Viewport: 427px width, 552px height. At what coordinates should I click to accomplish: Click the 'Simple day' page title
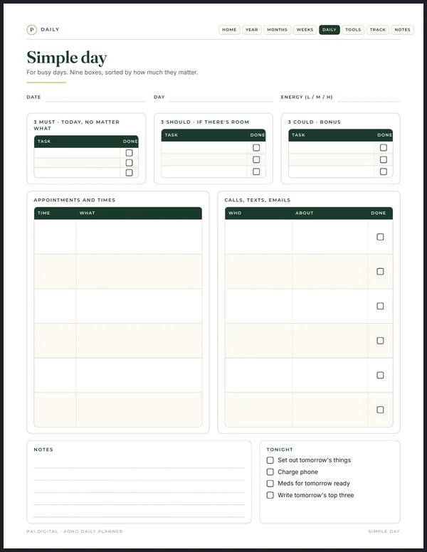click(67, 58)
